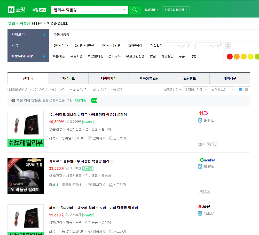Switch to 전체 10 tab

(x=28, y=78)
